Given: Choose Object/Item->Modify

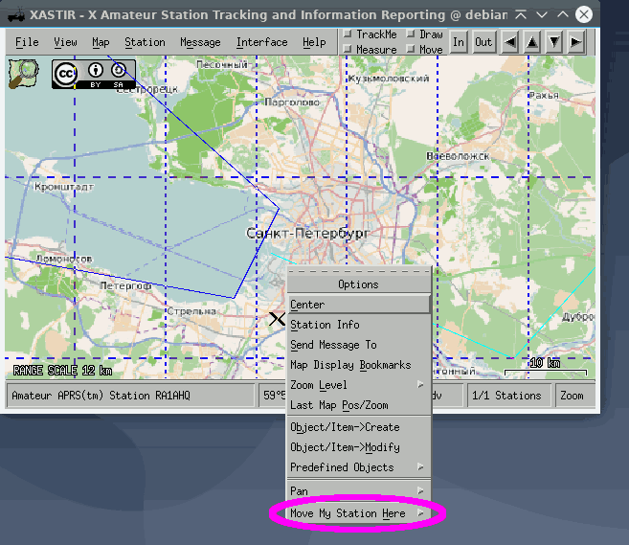Looking at the screenshot, I should point(359,447).
